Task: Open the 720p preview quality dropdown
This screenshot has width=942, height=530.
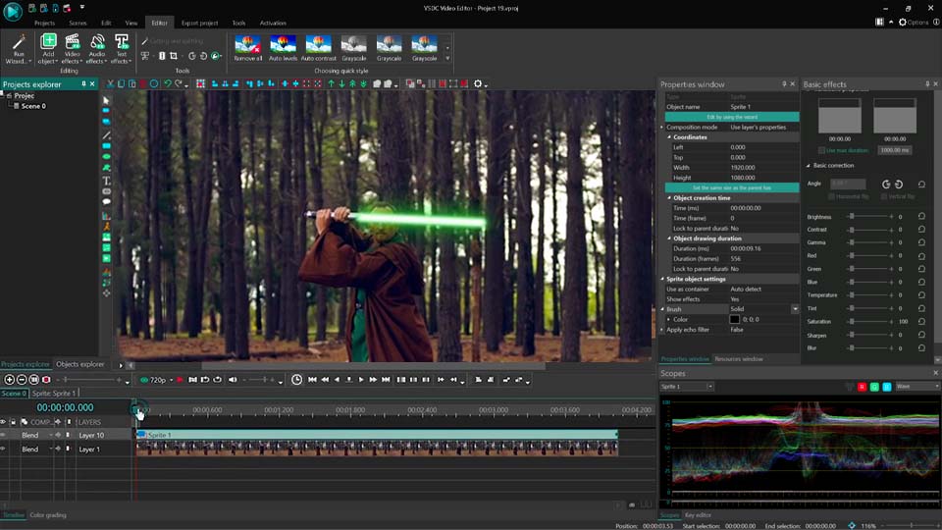Action: pyautogui.click(x=159, y=380)
